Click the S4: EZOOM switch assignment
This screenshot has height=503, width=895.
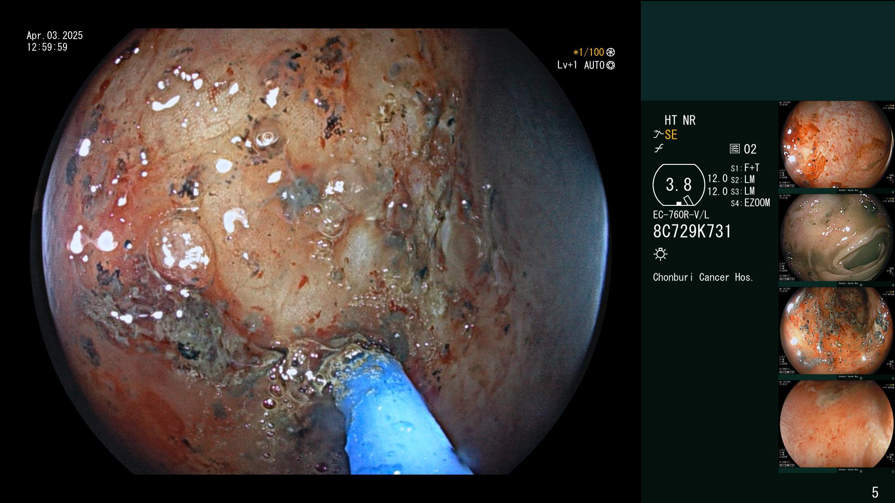click(x=750, y=203)
